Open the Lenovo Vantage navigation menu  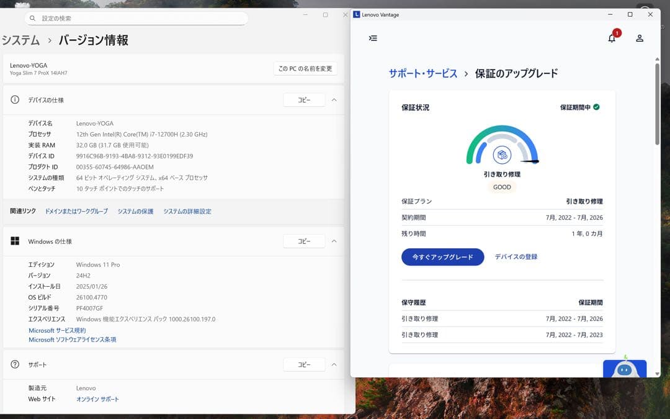click(373, 38)
